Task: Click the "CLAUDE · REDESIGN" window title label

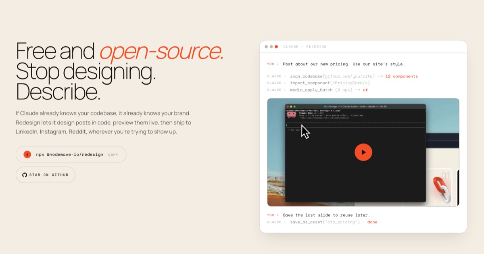Action: 305,47
